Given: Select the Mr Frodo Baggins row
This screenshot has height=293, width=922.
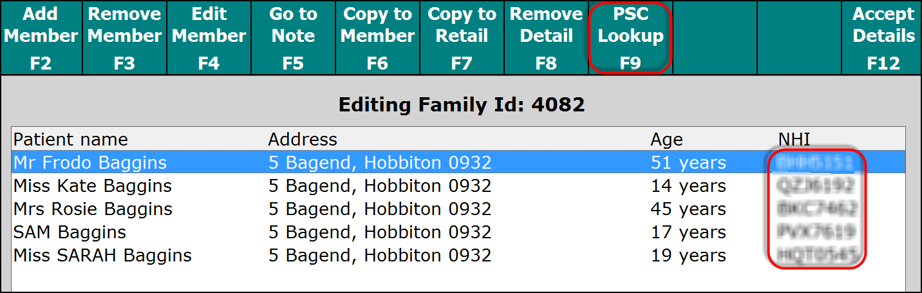Looking at the screenshot, I should 90,163.
